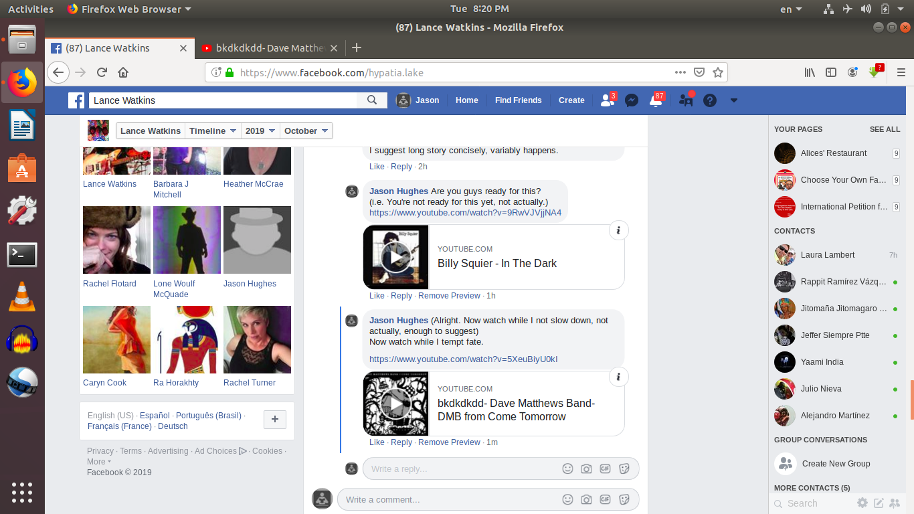Open info icon on Billy Squier preview
Viewport: 914px width, 514px height.
click(618, 230)
